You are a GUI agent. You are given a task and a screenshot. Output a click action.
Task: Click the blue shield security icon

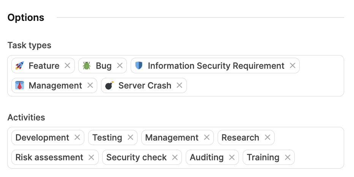(139, 66)
